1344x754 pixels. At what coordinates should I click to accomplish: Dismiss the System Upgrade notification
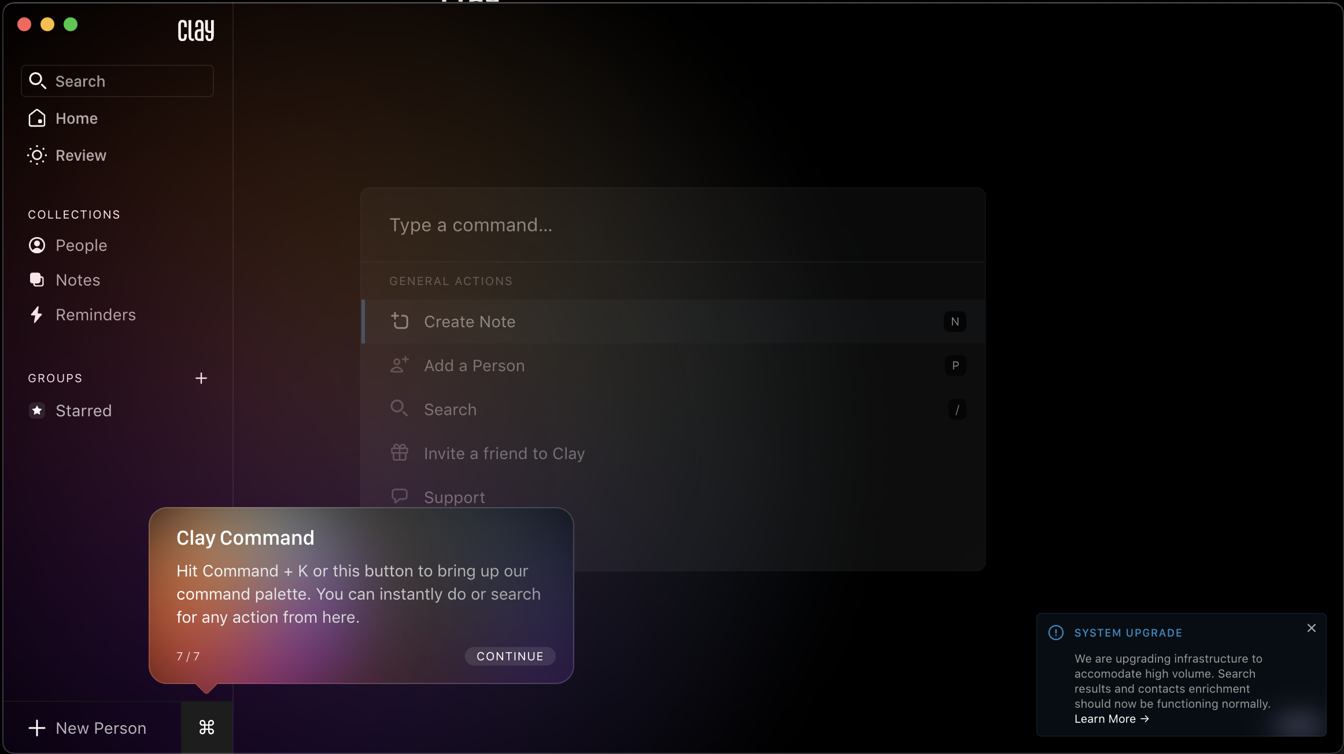pos(1311,628)
